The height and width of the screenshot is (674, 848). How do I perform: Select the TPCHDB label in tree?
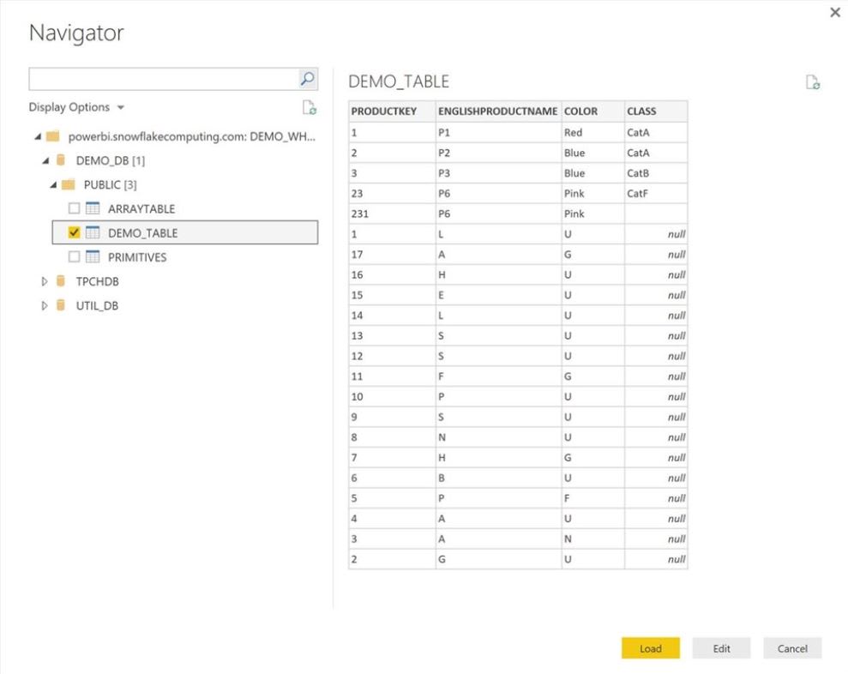pyautogui.click(x=98, y=281)
